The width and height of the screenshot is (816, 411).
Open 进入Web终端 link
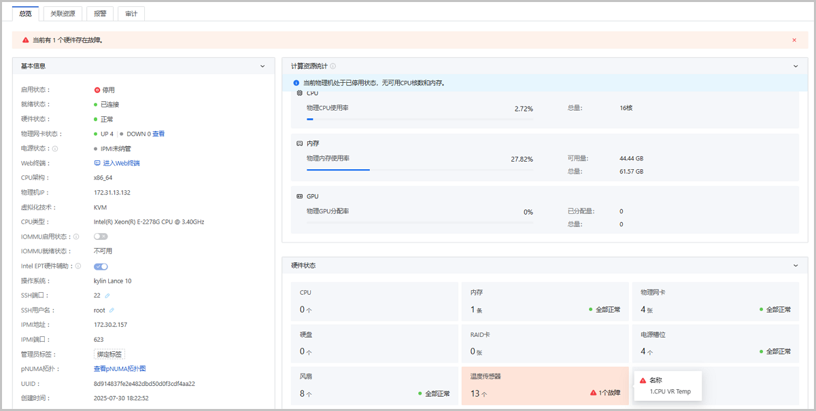coord(121,163)
